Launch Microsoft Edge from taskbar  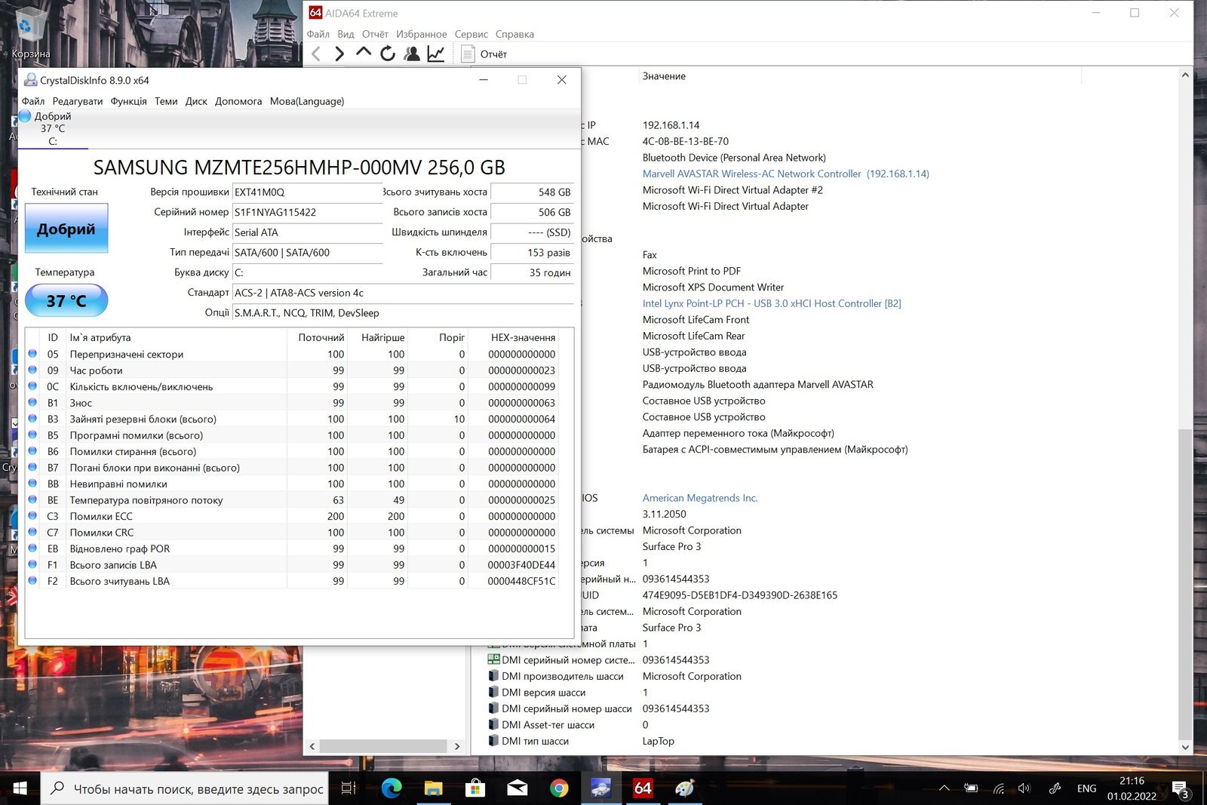(391, 788)
